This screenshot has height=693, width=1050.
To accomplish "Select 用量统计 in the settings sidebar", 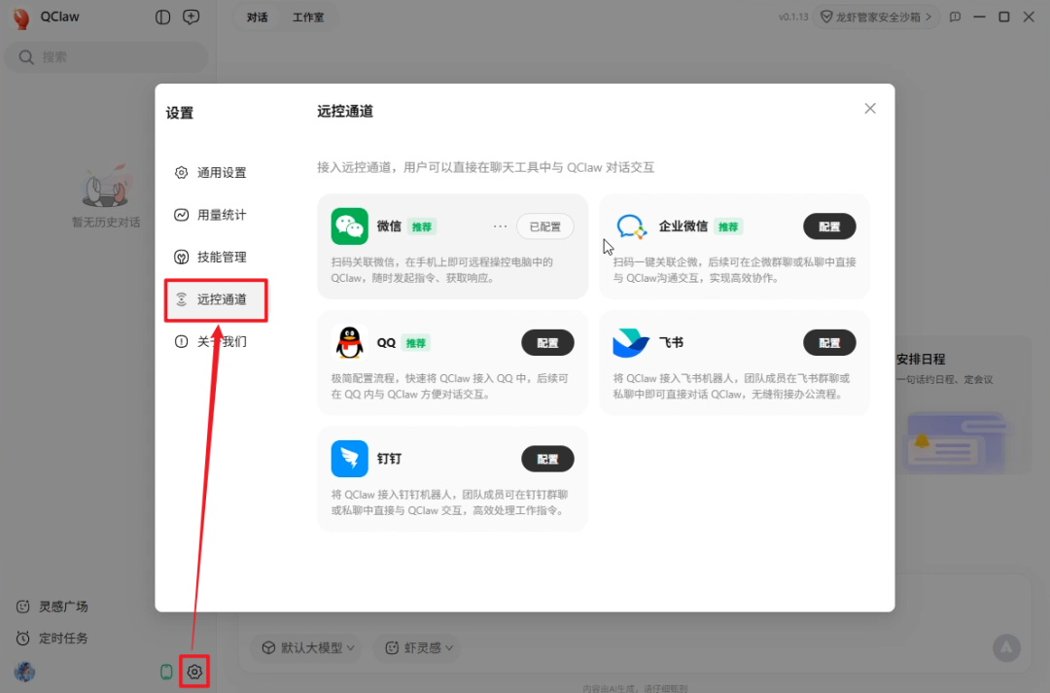I will (x=221, y=214).
